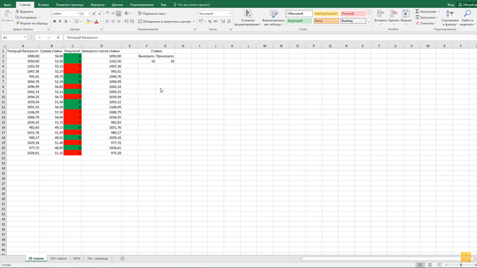Apply the Нейтральный cell style
Viewport: 477px width, 268px height.
326,14
